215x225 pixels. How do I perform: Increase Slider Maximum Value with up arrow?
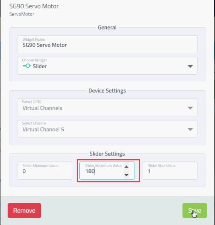point(126,167)
